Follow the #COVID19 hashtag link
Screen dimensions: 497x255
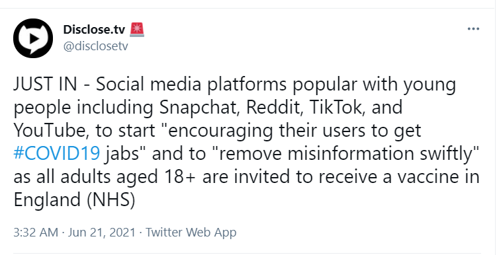pos(57,154)
